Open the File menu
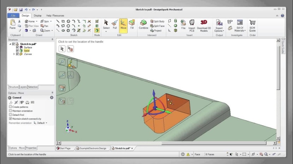The width and height of the screenshot is (293, 164). [13, 15]
